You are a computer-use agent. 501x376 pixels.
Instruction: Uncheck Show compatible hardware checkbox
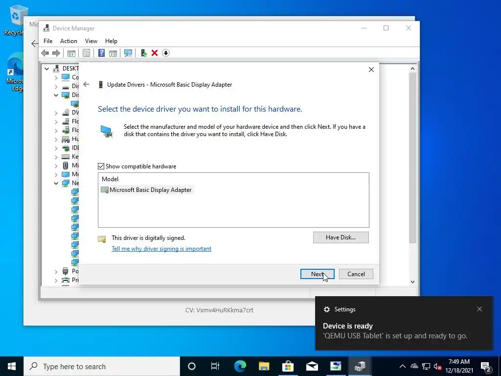click(x=101, y=166)
